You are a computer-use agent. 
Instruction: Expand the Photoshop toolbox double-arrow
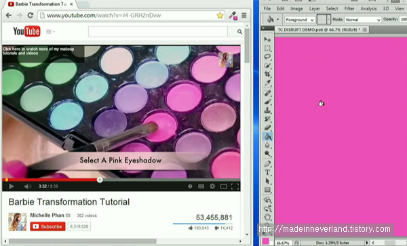(x=263, y=28)
